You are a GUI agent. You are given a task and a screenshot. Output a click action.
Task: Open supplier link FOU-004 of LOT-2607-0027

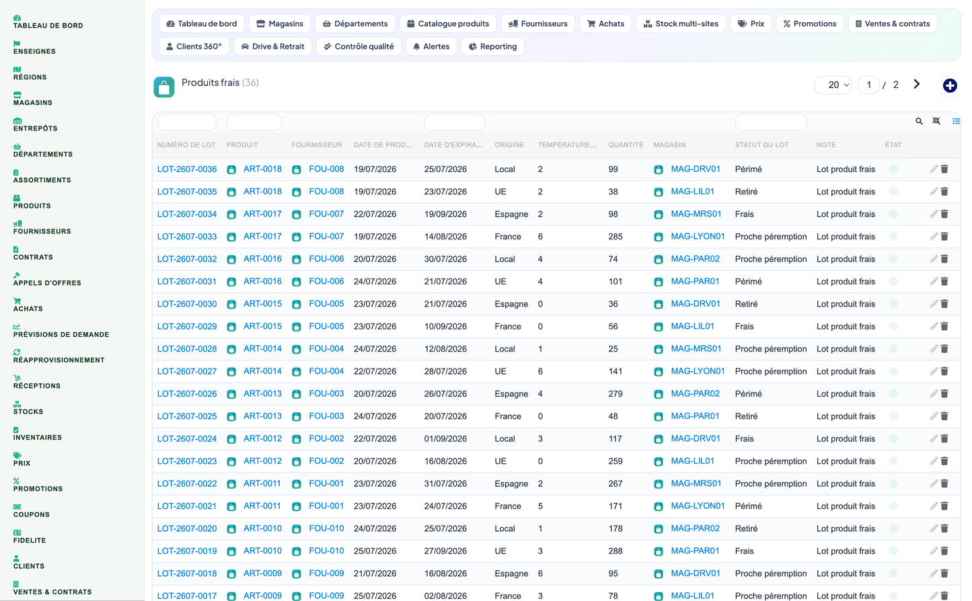click(x=326, y=371)
